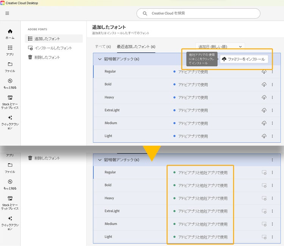Image resolution: width=284 pixels, height=246 pixels.
Task: Select Regular row in upper font list
Action: [x=187, y=71]
